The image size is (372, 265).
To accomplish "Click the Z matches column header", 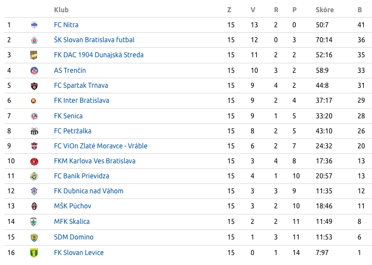I will pos(229,10).
